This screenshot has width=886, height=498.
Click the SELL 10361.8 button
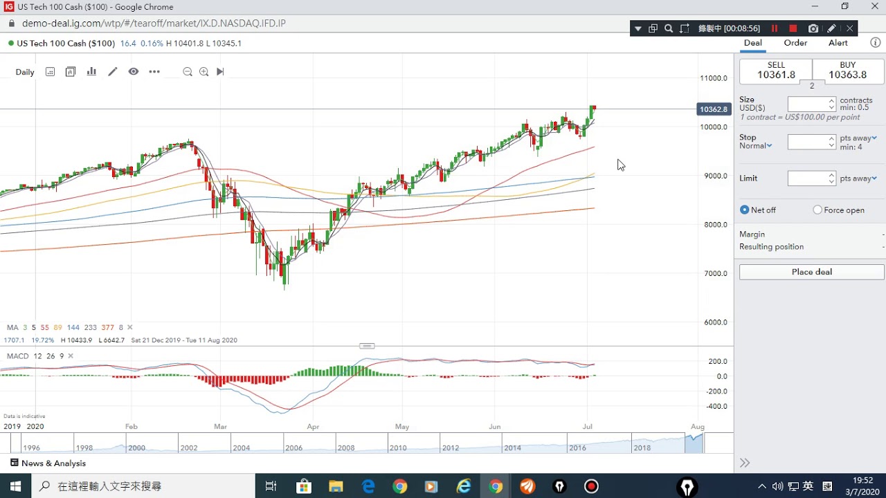(776, 71)
